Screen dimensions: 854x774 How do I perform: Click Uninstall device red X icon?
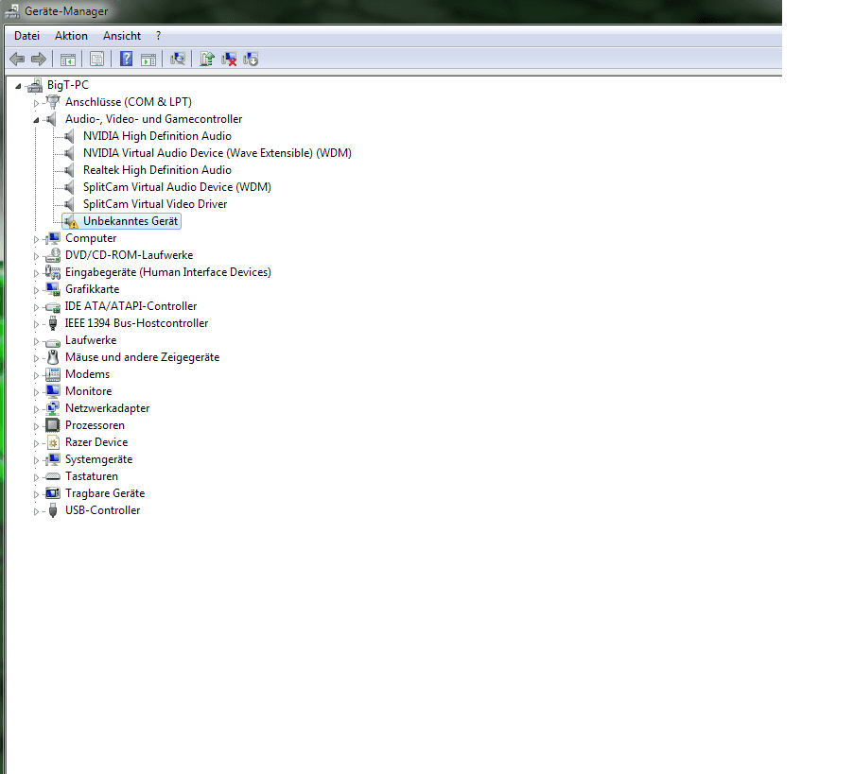[229, 59]
